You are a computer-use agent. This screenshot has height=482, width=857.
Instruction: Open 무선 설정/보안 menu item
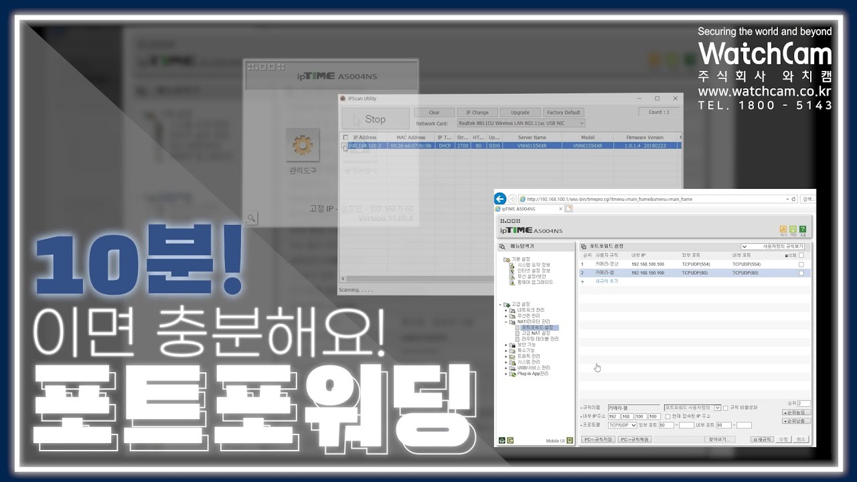(x=532, y=276)
